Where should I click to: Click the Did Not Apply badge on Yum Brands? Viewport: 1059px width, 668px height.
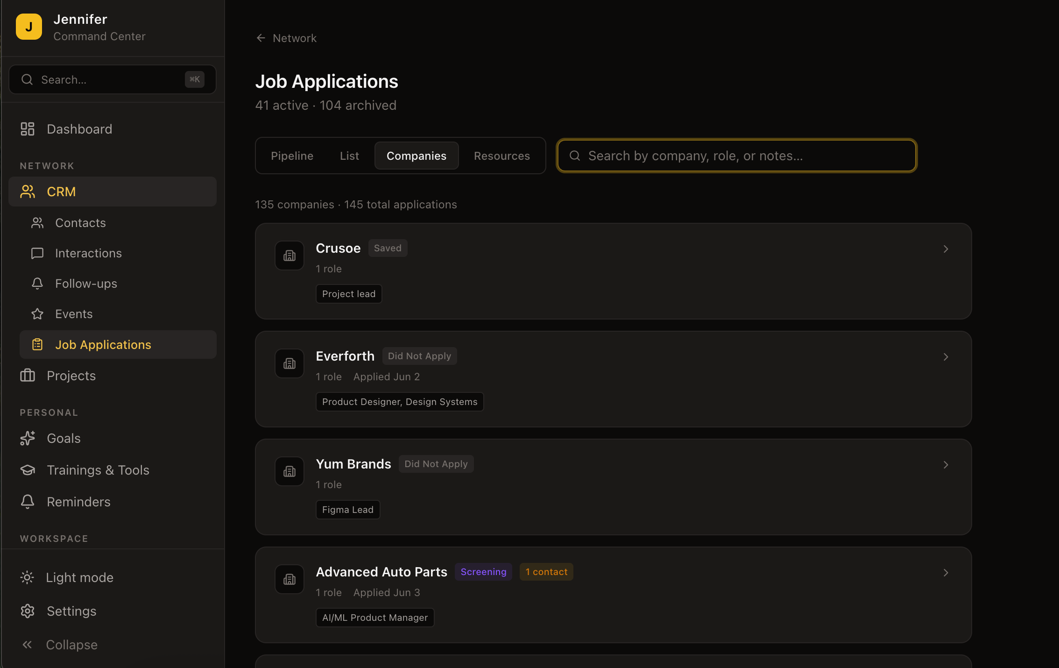pos(436,464)
